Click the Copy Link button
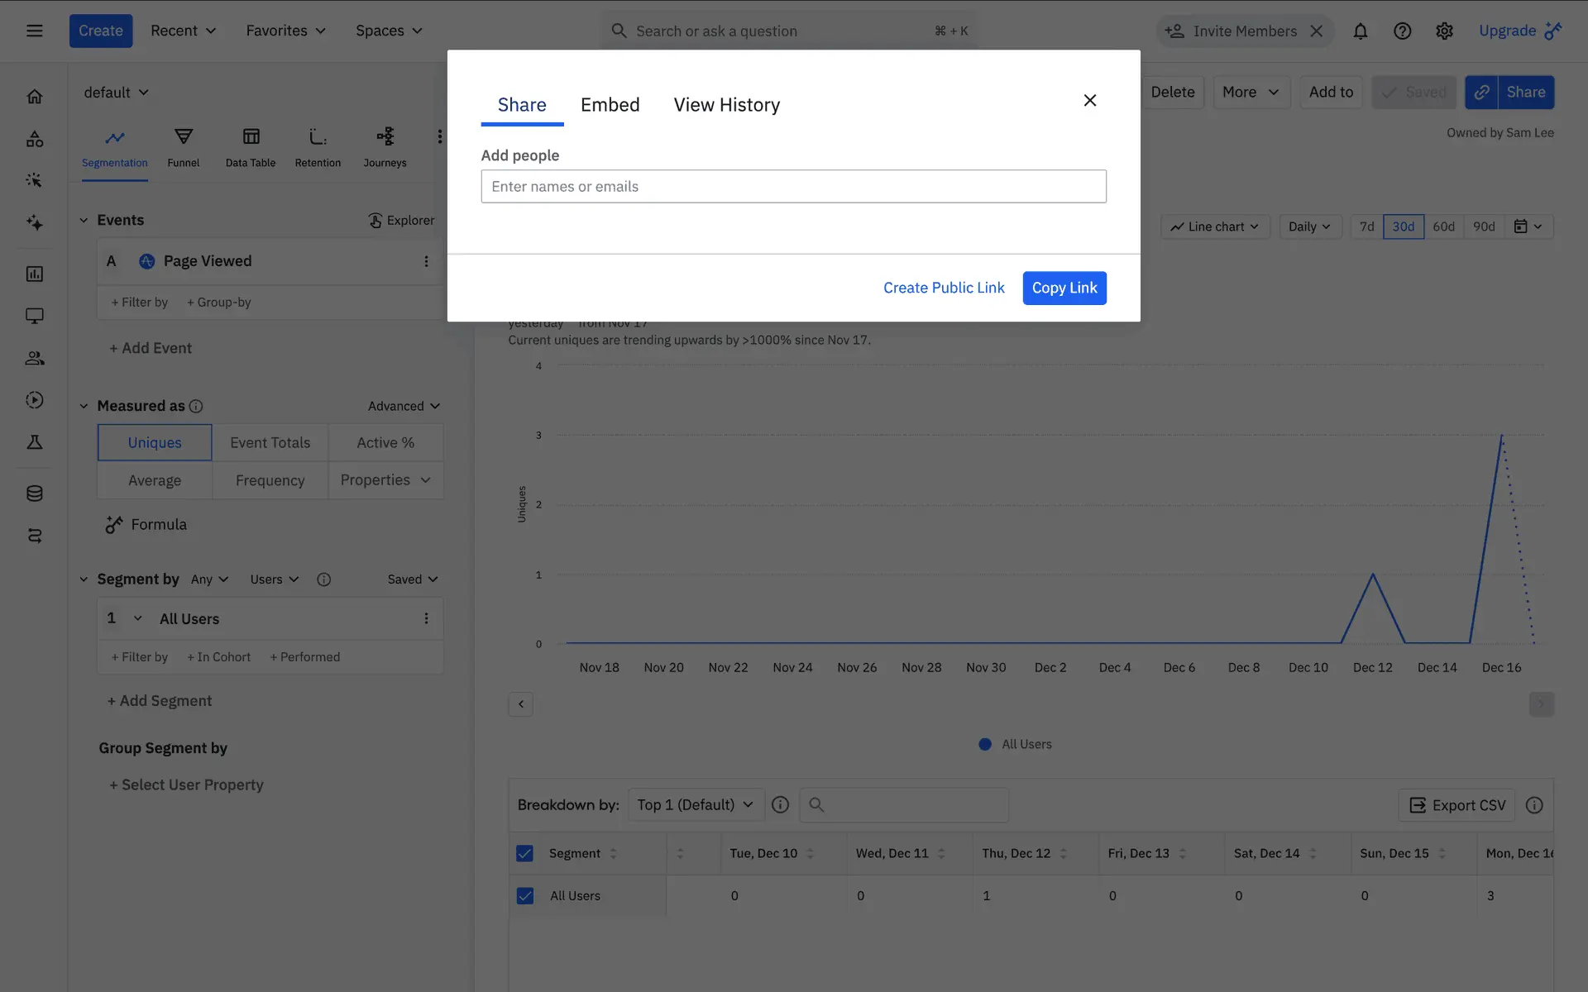Image resolution: width=1588 pixels, height=992 pixels. [1064, 288]
